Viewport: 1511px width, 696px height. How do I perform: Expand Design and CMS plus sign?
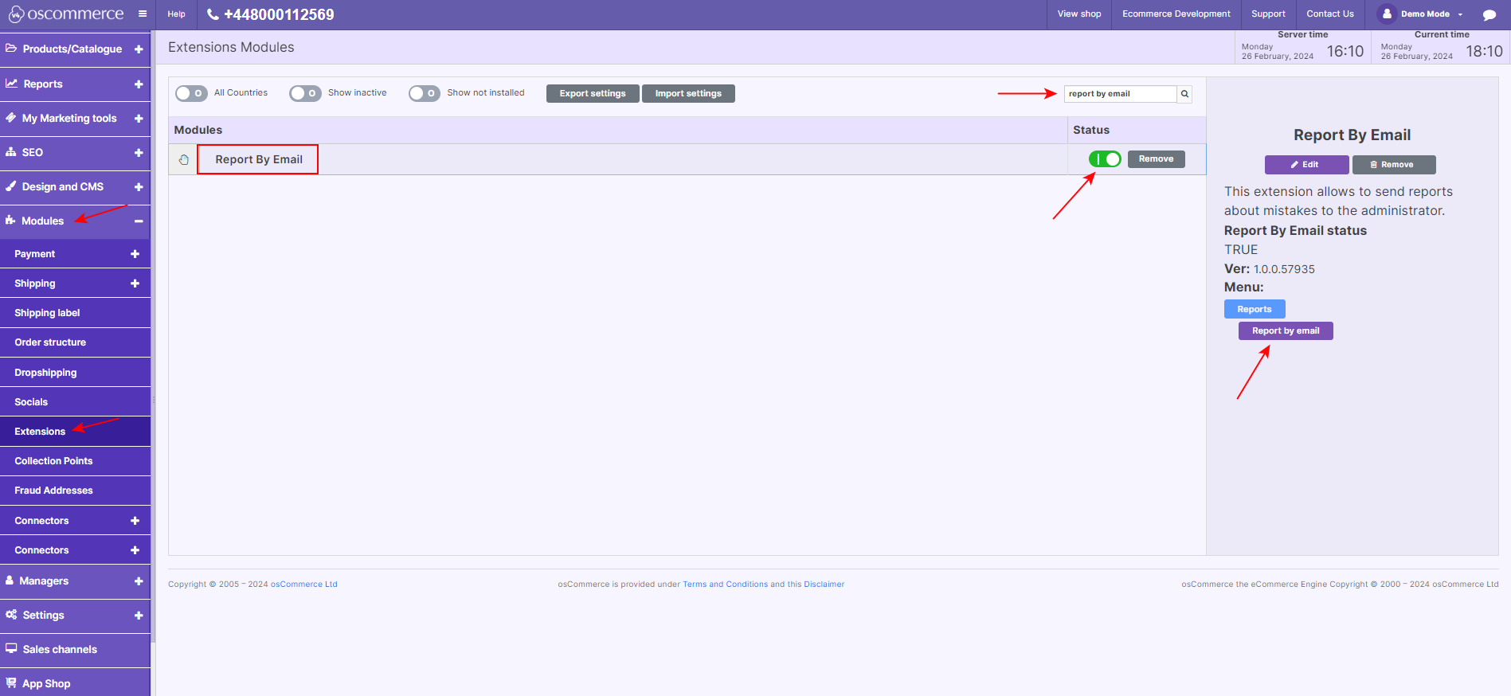pos(139,186)
